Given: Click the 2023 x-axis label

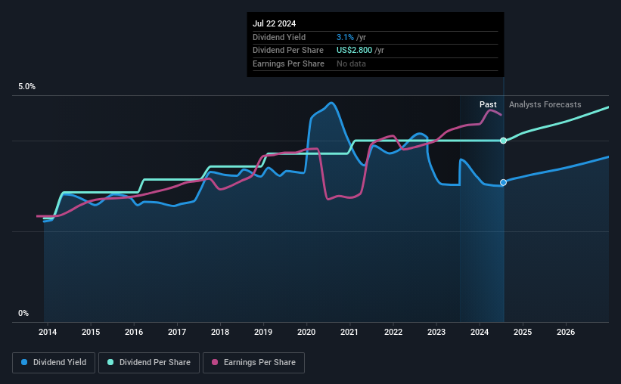Looking at the screenshot, I should coord(436,332).
